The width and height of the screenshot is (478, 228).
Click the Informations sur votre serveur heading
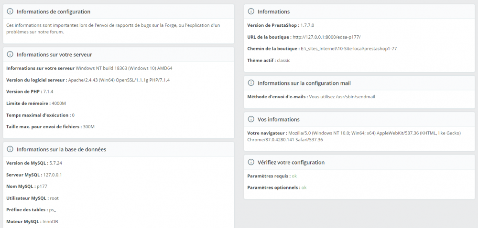pos(54,55)
